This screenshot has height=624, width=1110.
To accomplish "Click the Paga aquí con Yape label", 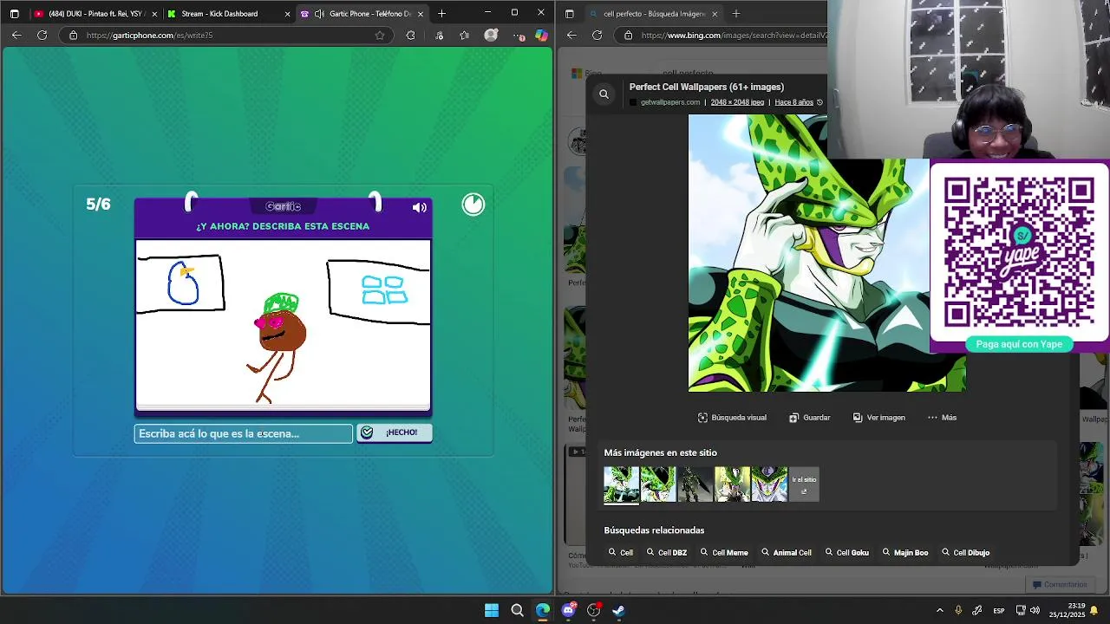I will coord(1019,344).
